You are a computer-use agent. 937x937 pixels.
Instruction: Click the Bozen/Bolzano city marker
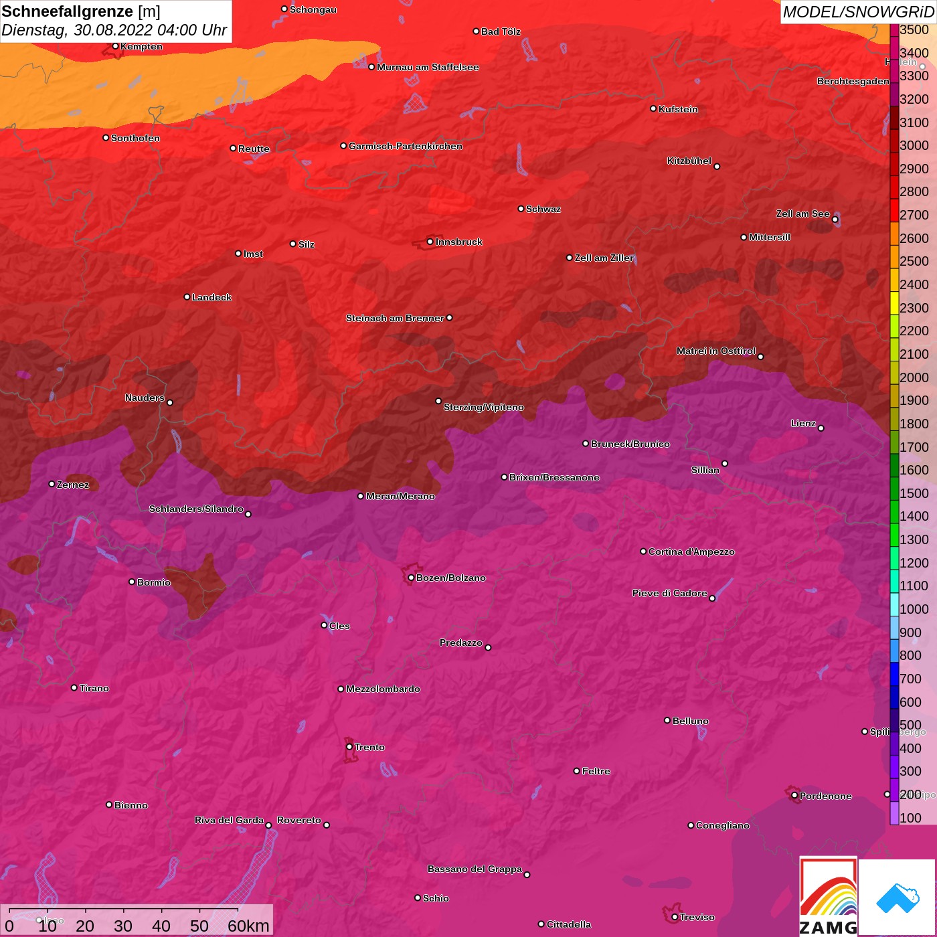(x=411, y=578)
